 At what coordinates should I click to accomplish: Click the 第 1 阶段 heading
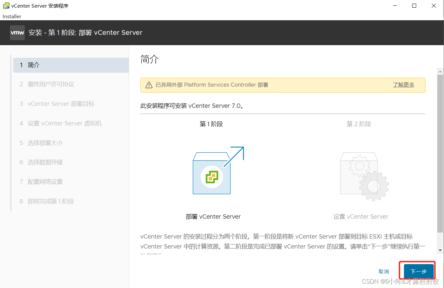pos(211,124)
